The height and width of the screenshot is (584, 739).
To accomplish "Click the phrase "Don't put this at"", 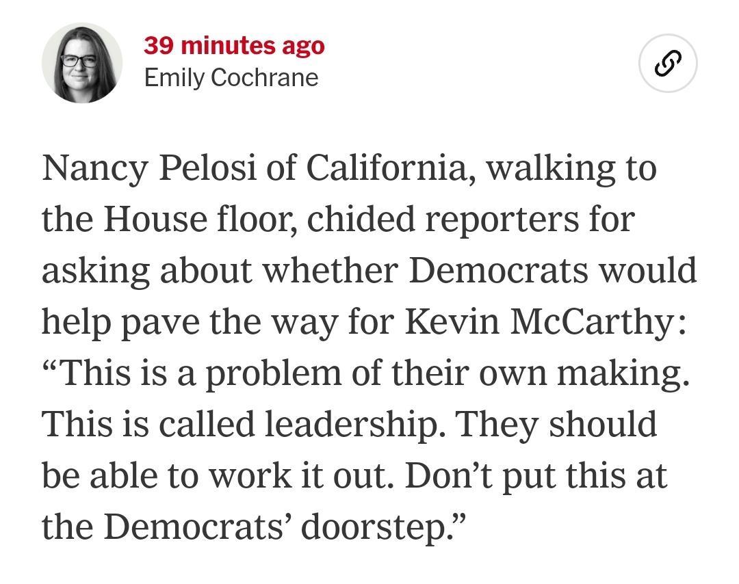I will [x=535, y=475].
